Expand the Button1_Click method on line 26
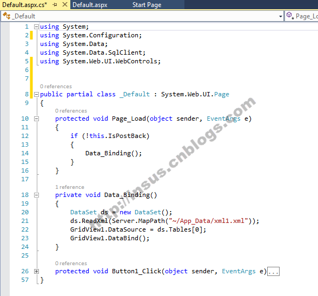This screenshot has width=318, height=296. click(36, 271)
